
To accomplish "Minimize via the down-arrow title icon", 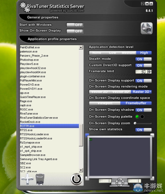I will [x=147, y=4].
